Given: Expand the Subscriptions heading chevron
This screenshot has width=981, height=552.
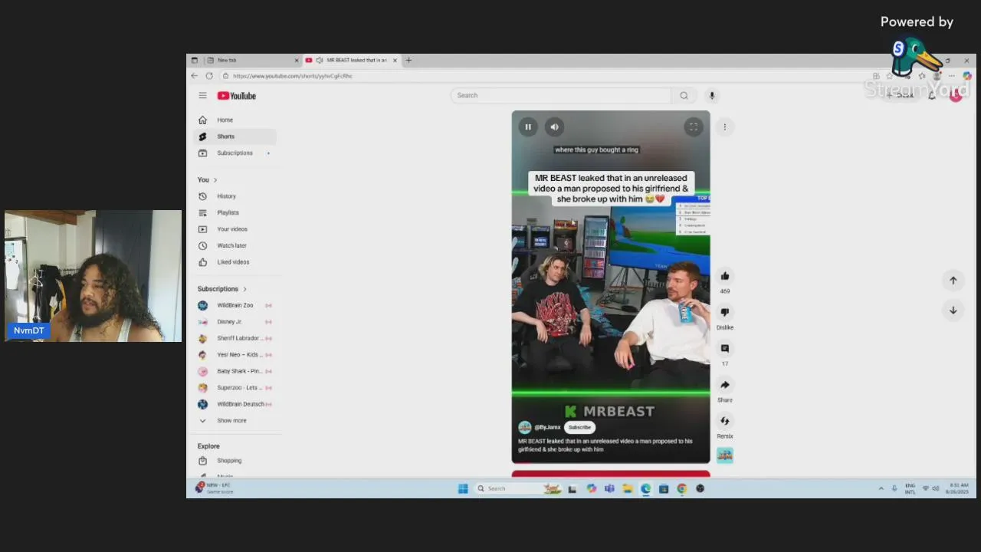Looking at the screenshot, I should pos(244,289).
